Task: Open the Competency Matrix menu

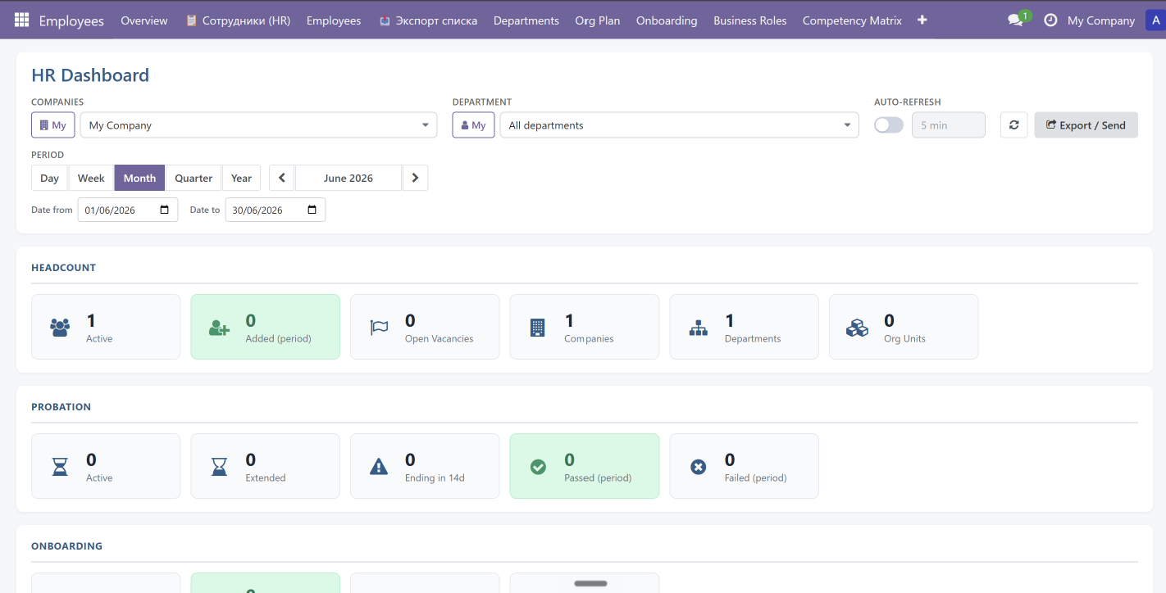Action: pyautogui.click(x=852, y=20)
